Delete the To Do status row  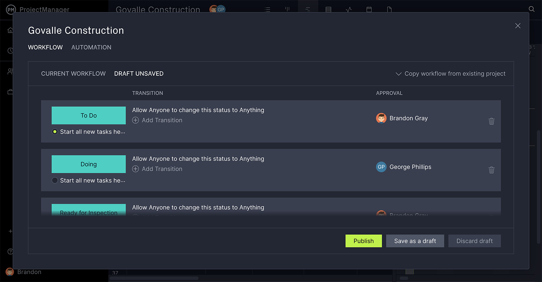pyautogui.click(x=491, y=121)
